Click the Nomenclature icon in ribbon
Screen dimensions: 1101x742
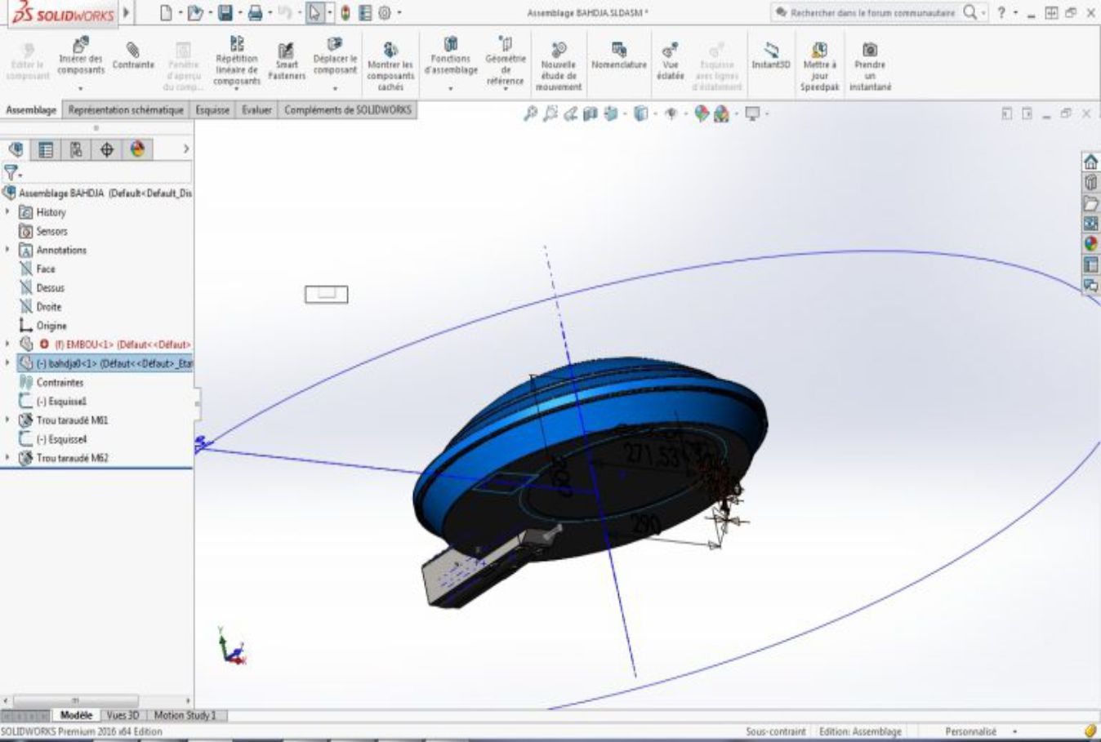[x=618, y=50]
